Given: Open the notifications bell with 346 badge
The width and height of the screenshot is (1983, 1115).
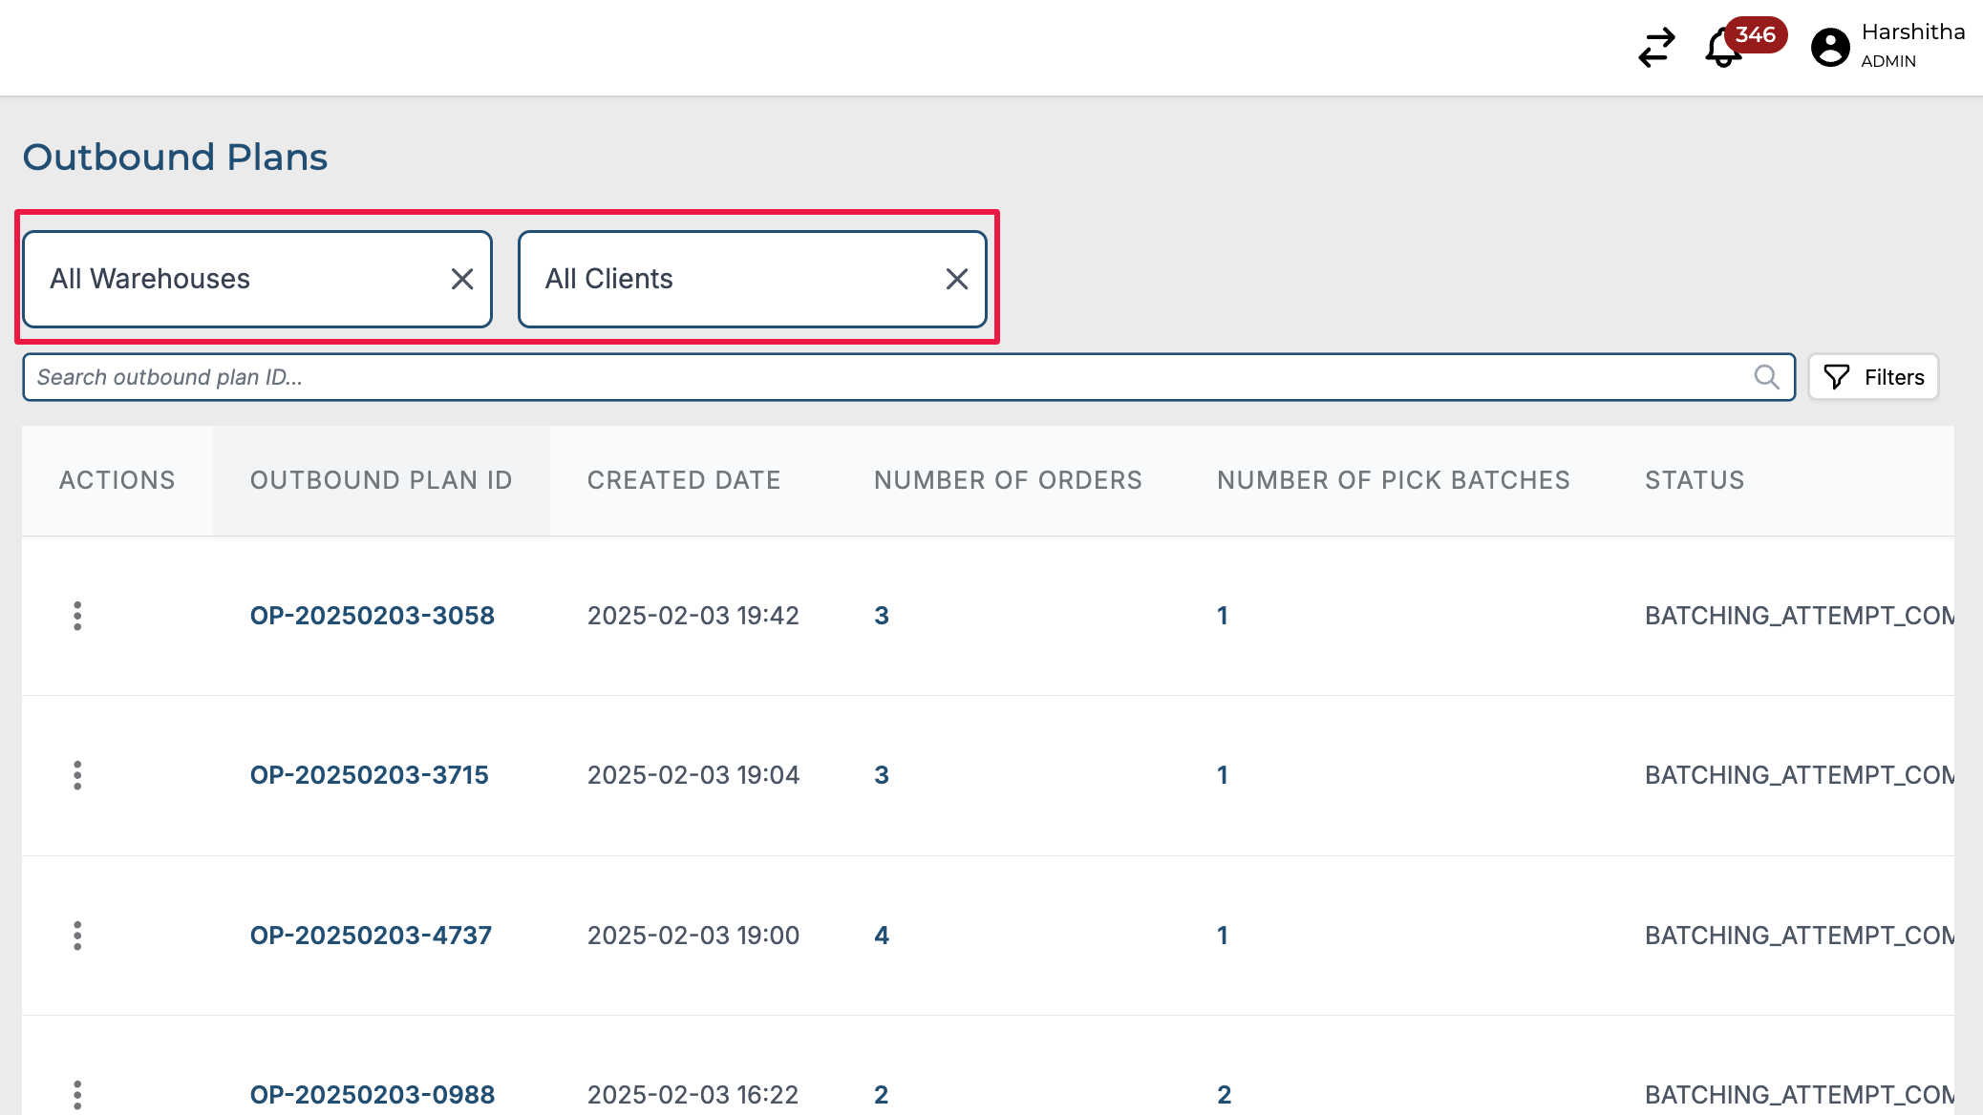Looking at the screenshot, I should click(1724, 48).
